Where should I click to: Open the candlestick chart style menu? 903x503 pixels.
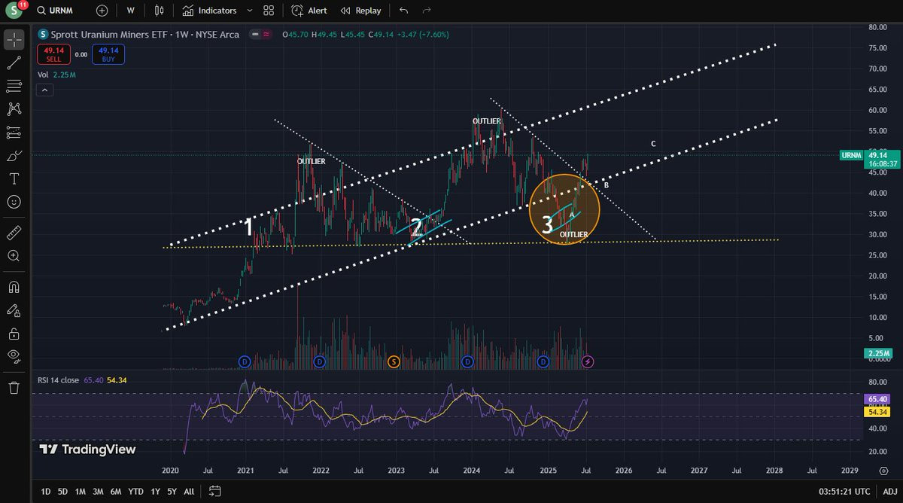[x=158, y=11]
